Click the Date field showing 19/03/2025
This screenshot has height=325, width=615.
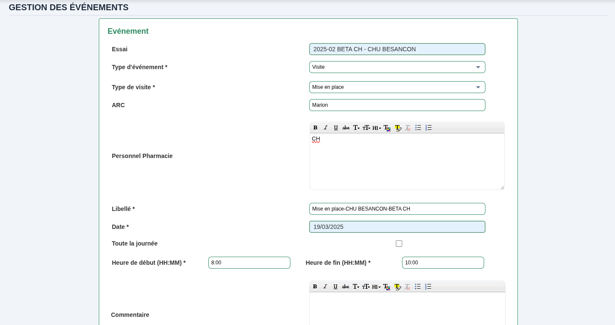click(x=397, y=227)
